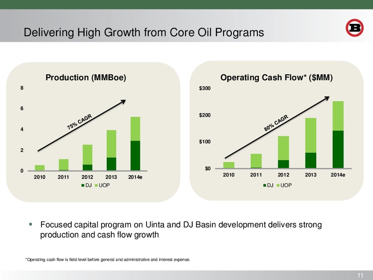The image size is (373, 280).
Task: Select the 2010 bar in the Production chart
Action: tap(40, 168)
